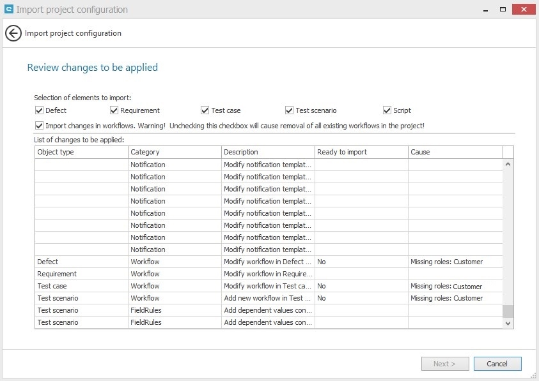Image resolution: width=539 pixels, height=381 pixels.
Task: Click the app logo in title bar
Action: click(8, 10)
